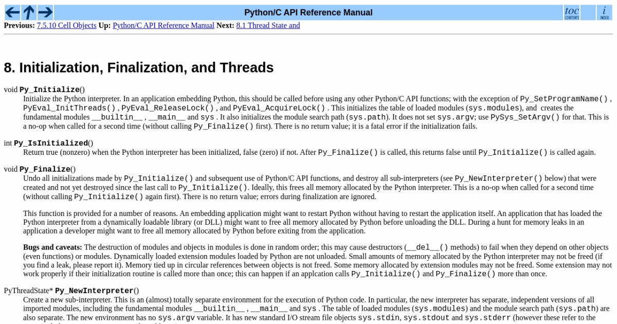Follow the Python/C API Reference Manual link
The width and height of the screenshot is (617, 324).
[x=164, y=25]
